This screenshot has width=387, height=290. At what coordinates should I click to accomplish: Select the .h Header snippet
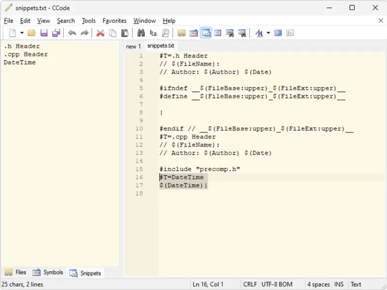21,46
